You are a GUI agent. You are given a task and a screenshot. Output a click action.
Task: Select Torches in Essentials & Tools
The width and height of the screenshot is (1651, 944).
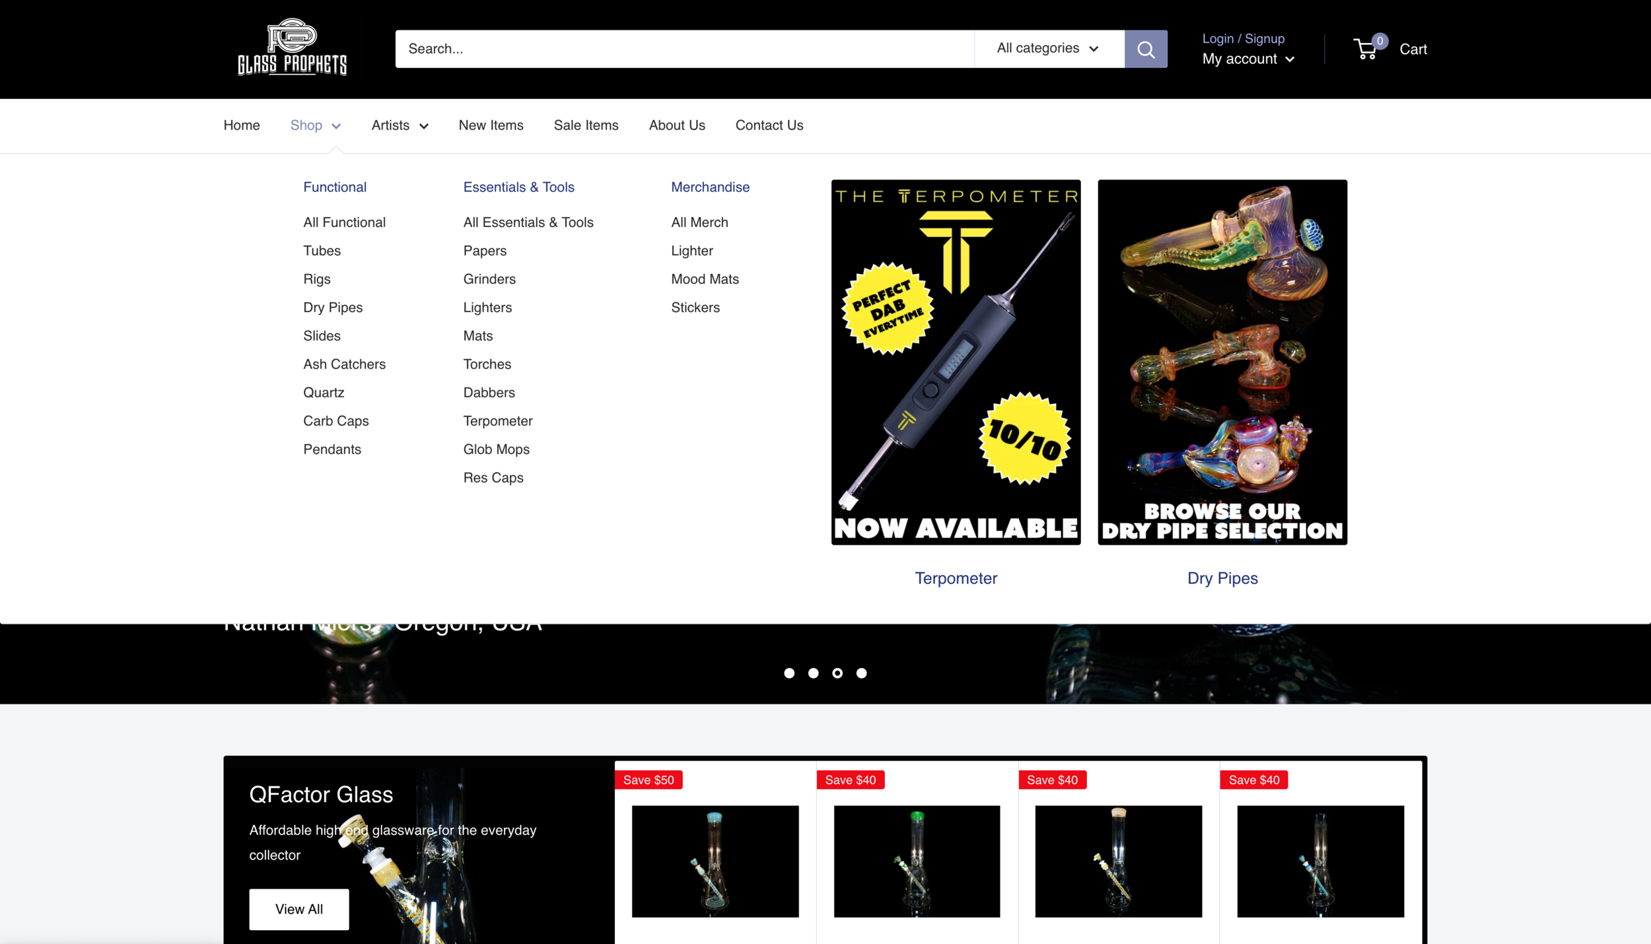pos(487,364)
